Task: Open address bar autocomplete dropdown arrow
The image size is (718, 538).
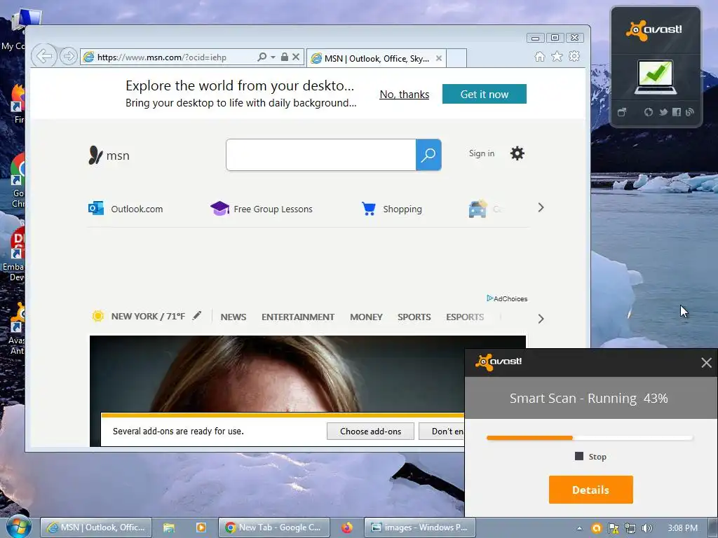Action: pyautogui.click(x=273, y=57)
